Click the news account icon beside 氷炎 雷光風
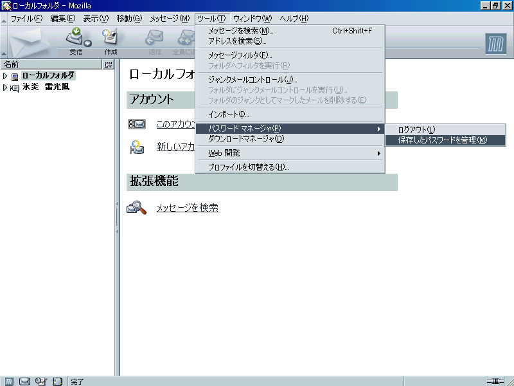 click(x=14, y=88)
